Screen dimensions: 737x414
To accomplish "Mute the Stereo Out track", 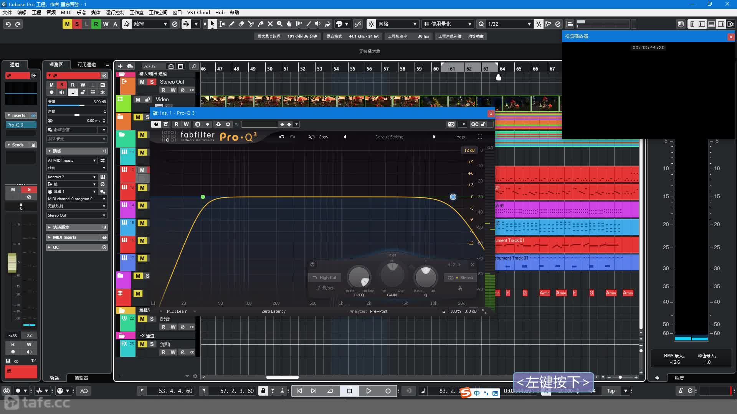I will (142, 82).
